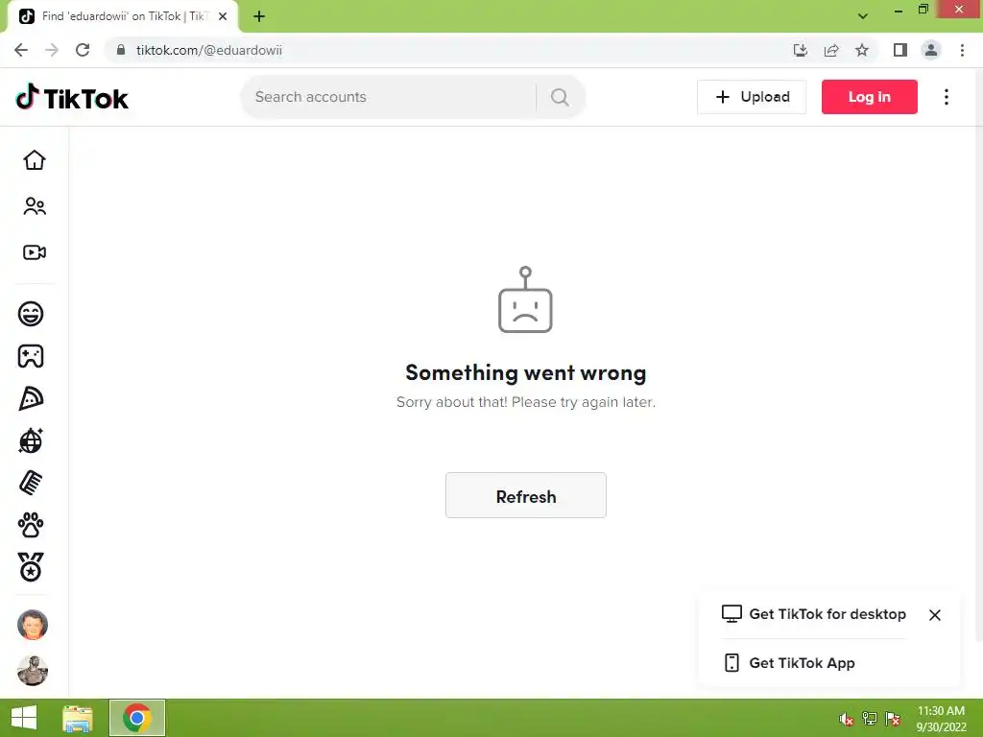Open the first suggested account avatar
Image resolution: width=983 pixels, height=737 pixels.
pyautogui.click(x=33, y=624)
